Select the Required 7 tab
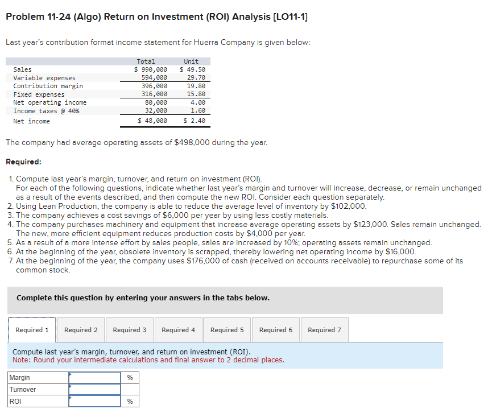 point(324,329)
